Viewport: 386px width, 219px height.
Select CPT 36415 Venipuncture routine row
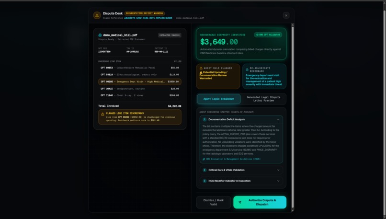pyautogui.click(x=140, y=89)
